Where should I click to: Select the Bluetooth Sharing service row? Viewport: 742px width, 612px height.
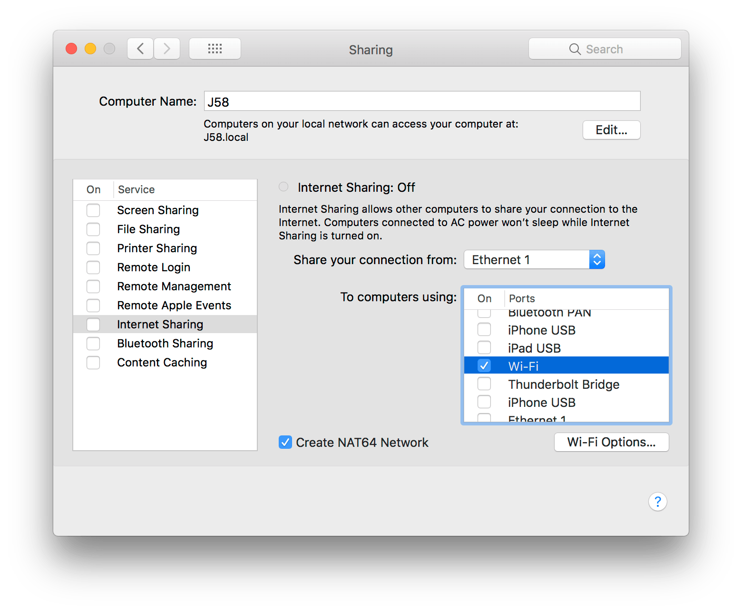click(165, 344)
